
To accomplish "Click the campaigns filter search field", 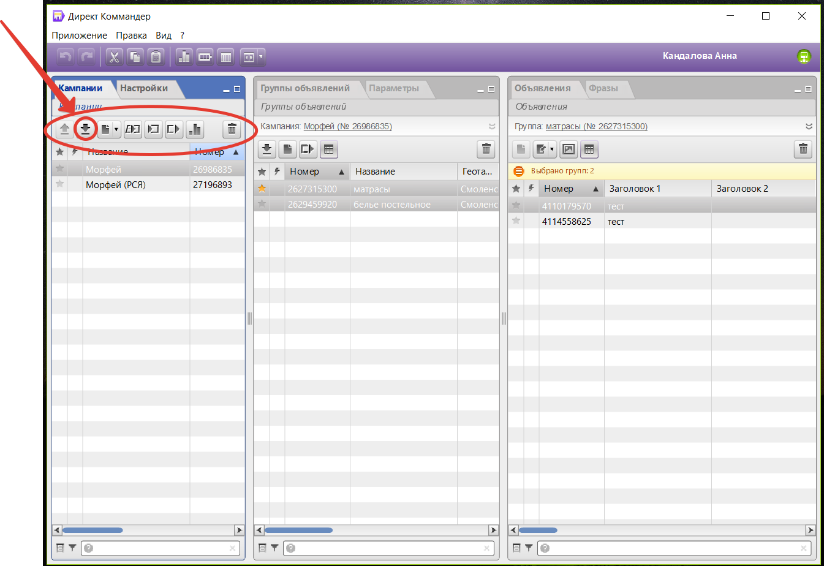I will coord(161,548).
